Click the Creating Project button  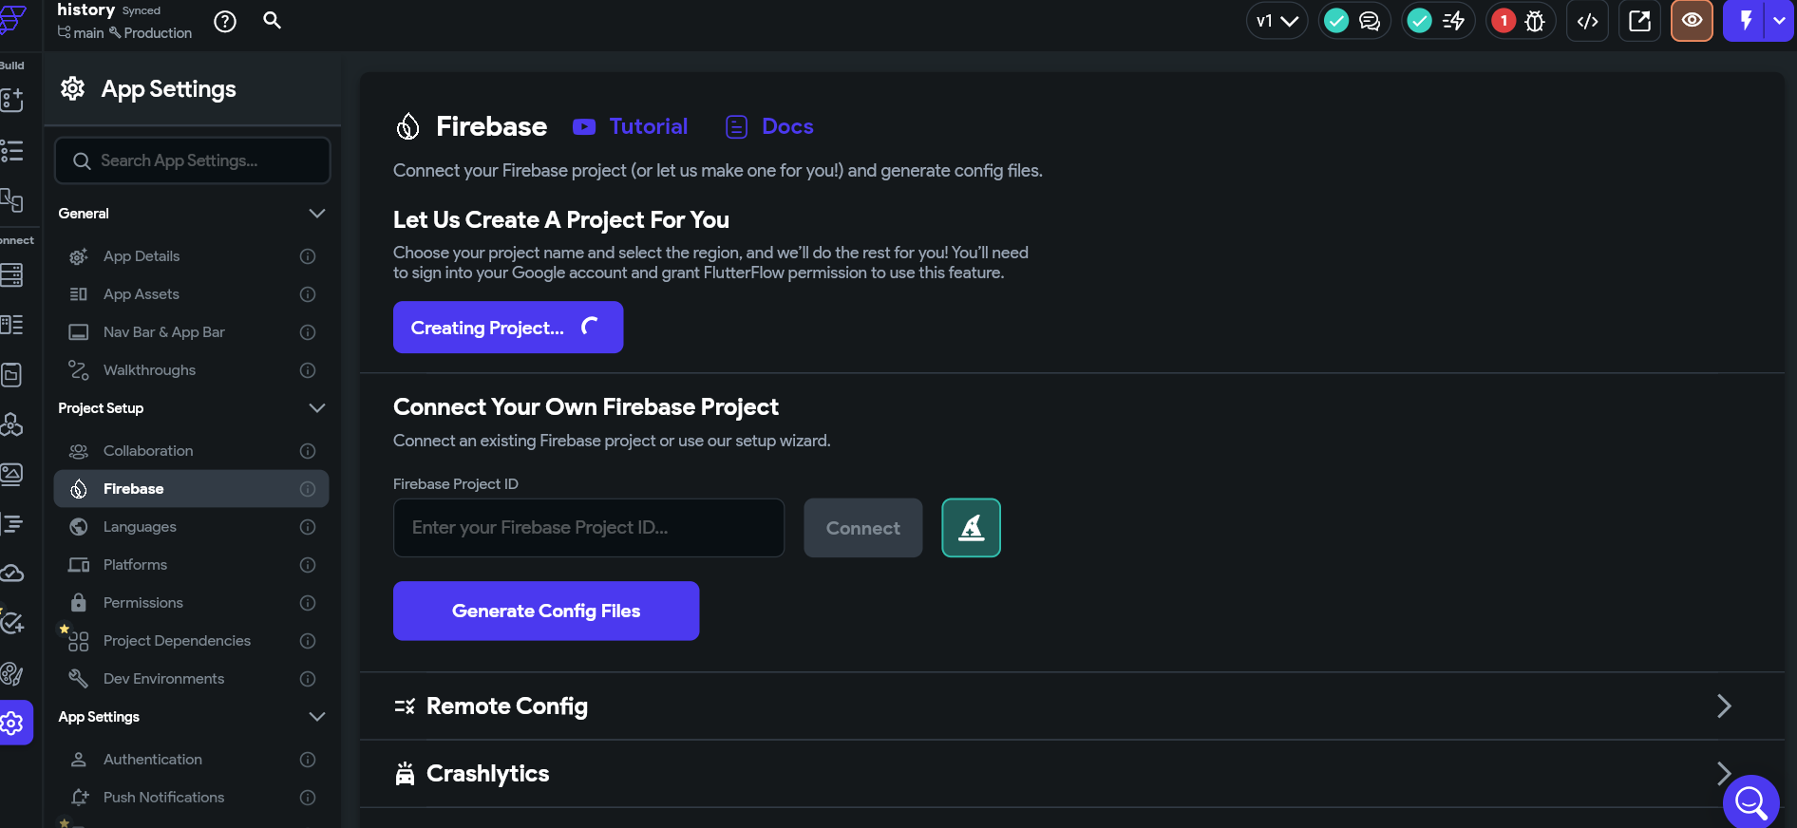click(x=508, y=328)
